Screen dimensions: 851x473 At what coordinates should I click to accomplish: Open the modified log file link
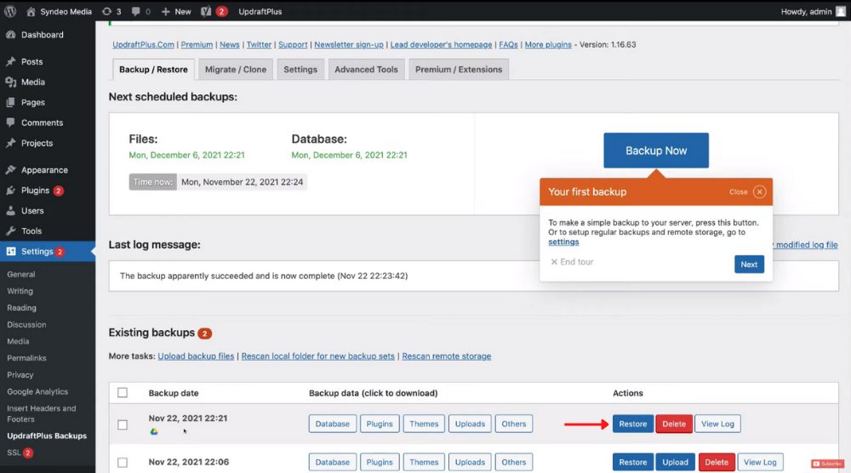(806, 245)
